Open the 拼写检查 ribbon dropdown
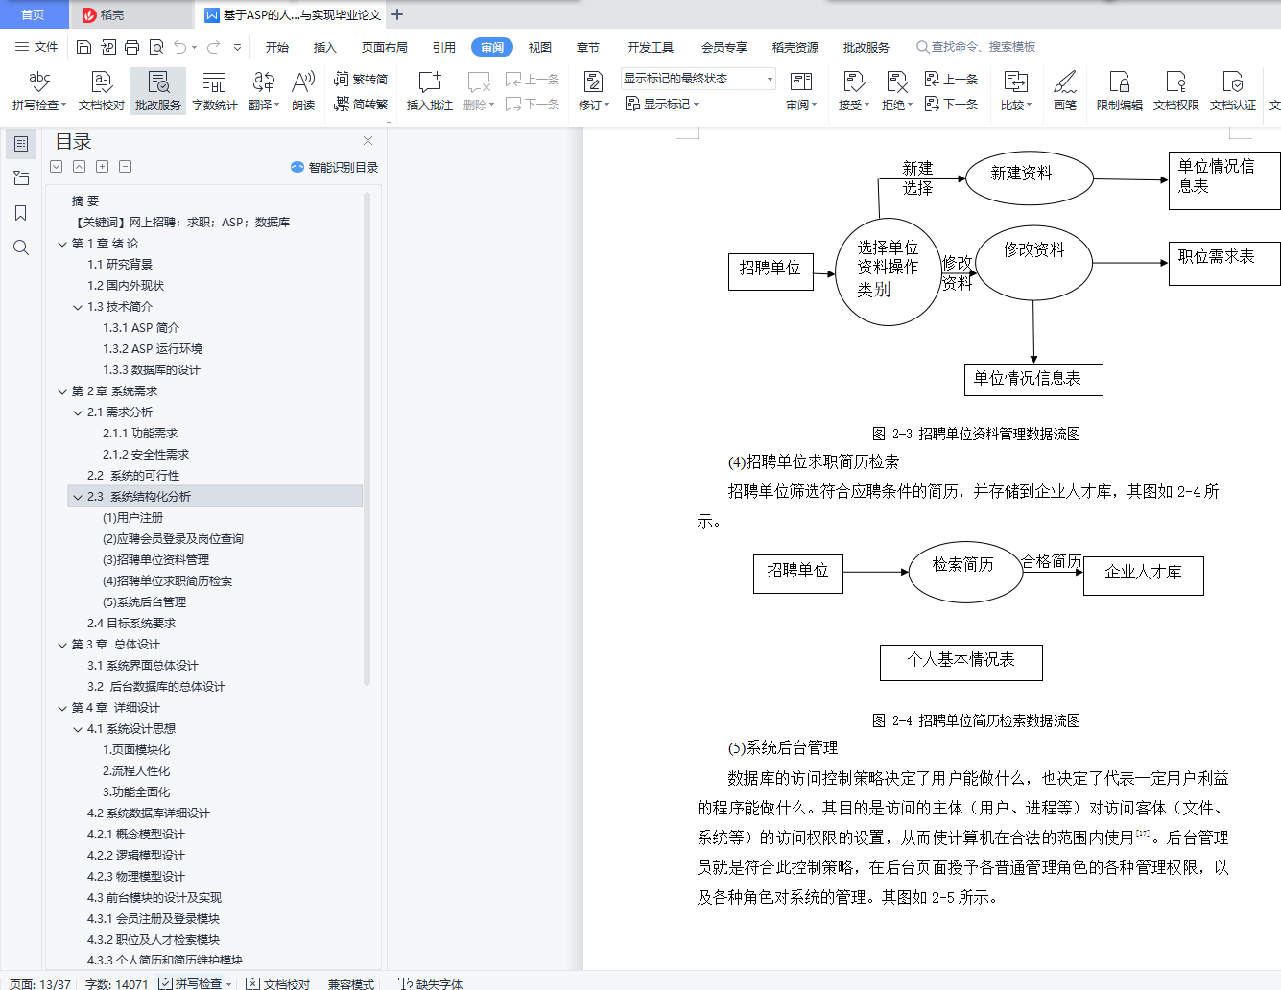This screenshot has height=990, width=1281. pos(64,106)
